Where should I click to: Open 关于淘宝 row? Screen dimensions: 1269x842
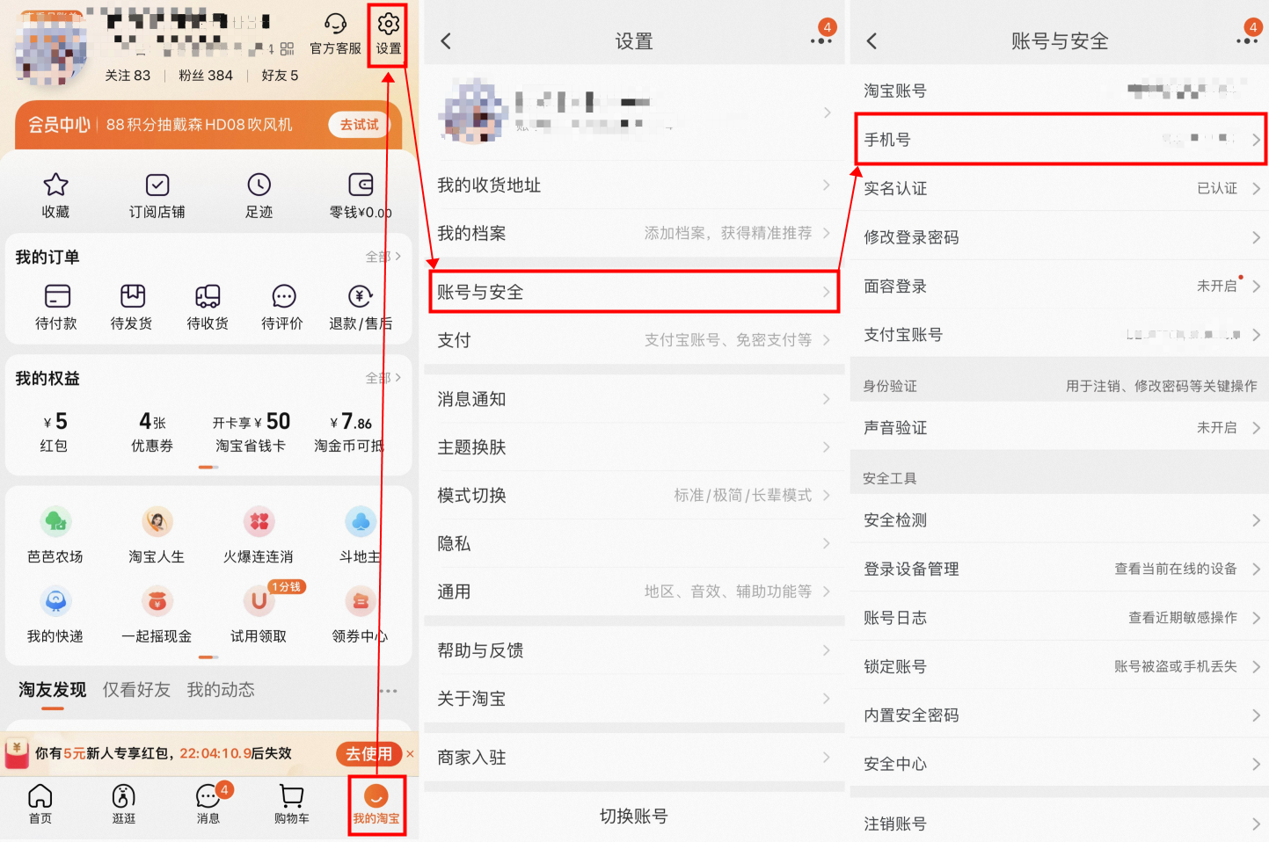pos(634,699)
